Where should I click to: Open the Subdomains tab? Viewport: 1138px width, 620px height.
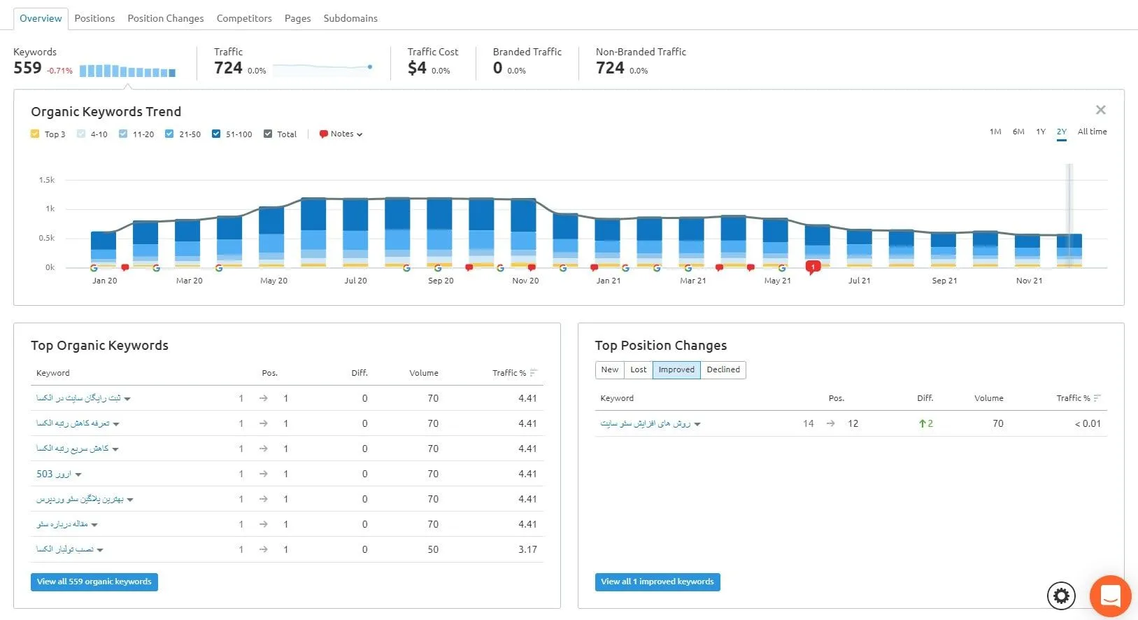[350, 18]
